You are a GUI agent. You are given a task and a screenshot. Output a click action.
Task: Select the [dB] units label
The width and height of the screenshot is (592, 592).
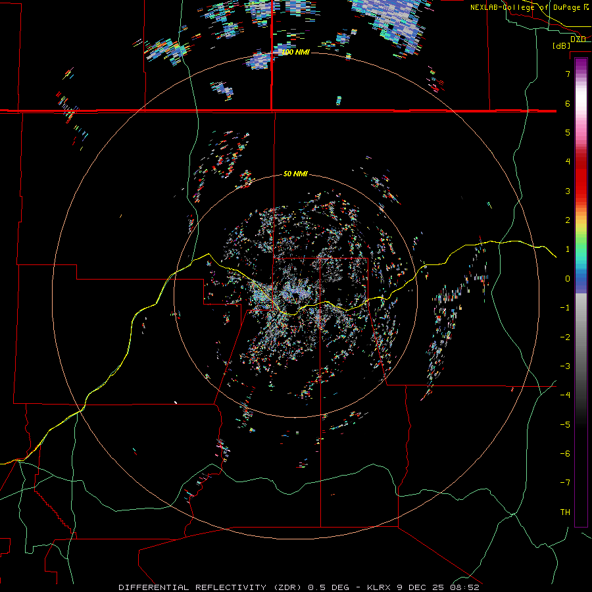562,45
